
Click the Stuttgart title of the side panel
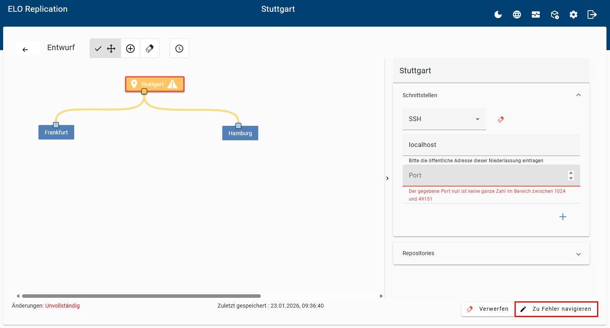point(415,71)
